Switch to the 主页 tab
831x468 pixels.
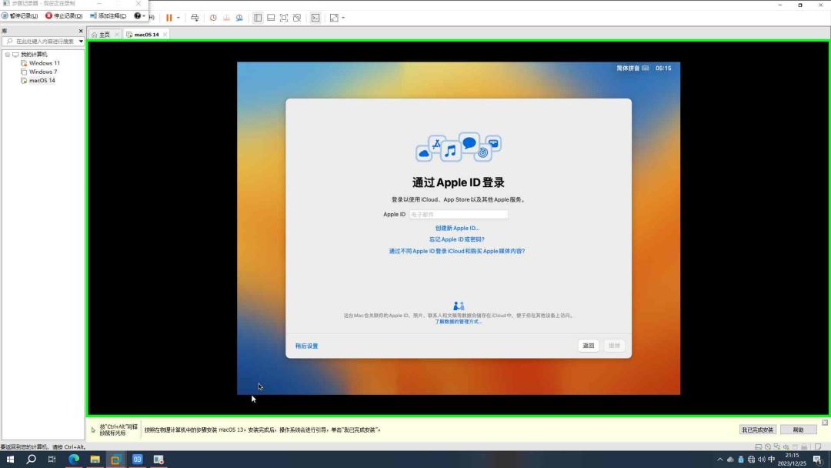(x=102, y=34)
